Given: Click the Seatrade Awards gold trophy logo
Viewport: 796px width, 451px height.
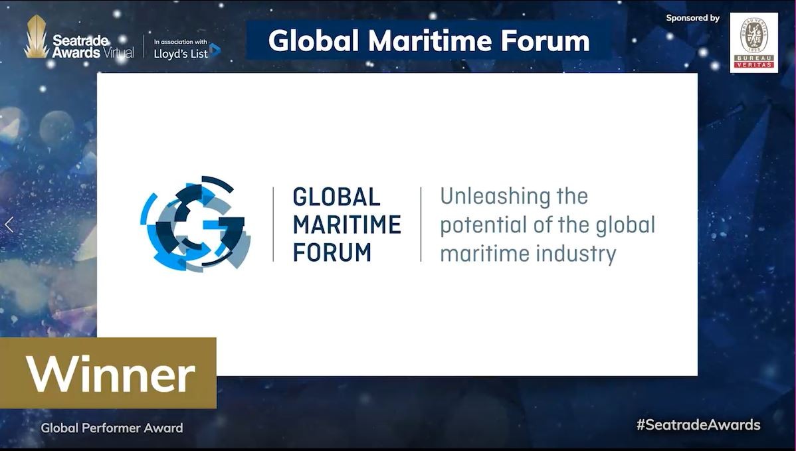Looking at the screenshot, I should (x=37, y=37).
